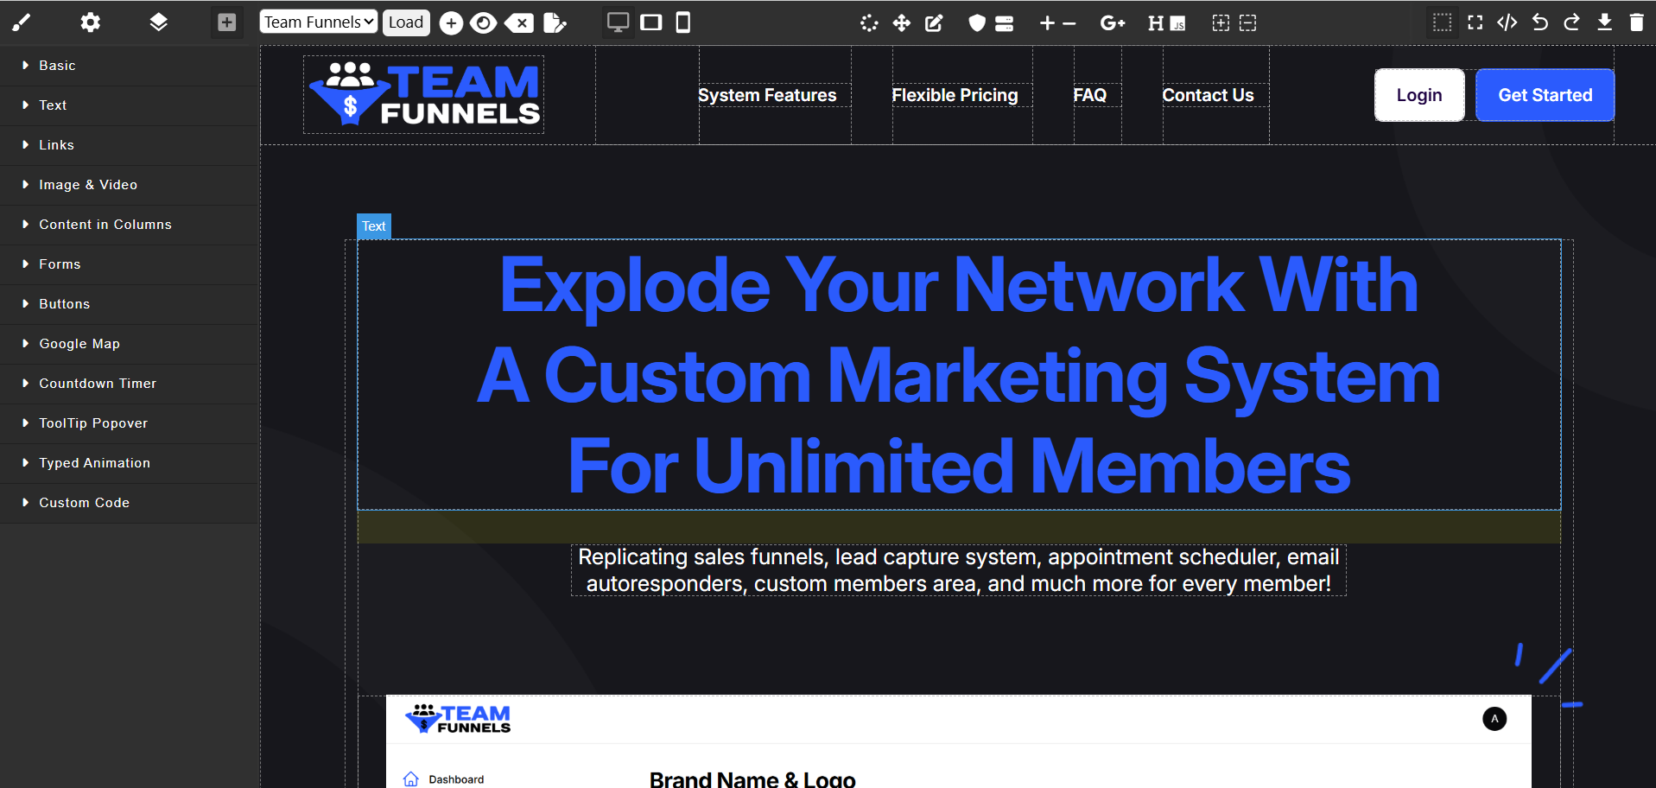
Task: Select the Flexible Pricing nav link
Action: coord(955,95)
